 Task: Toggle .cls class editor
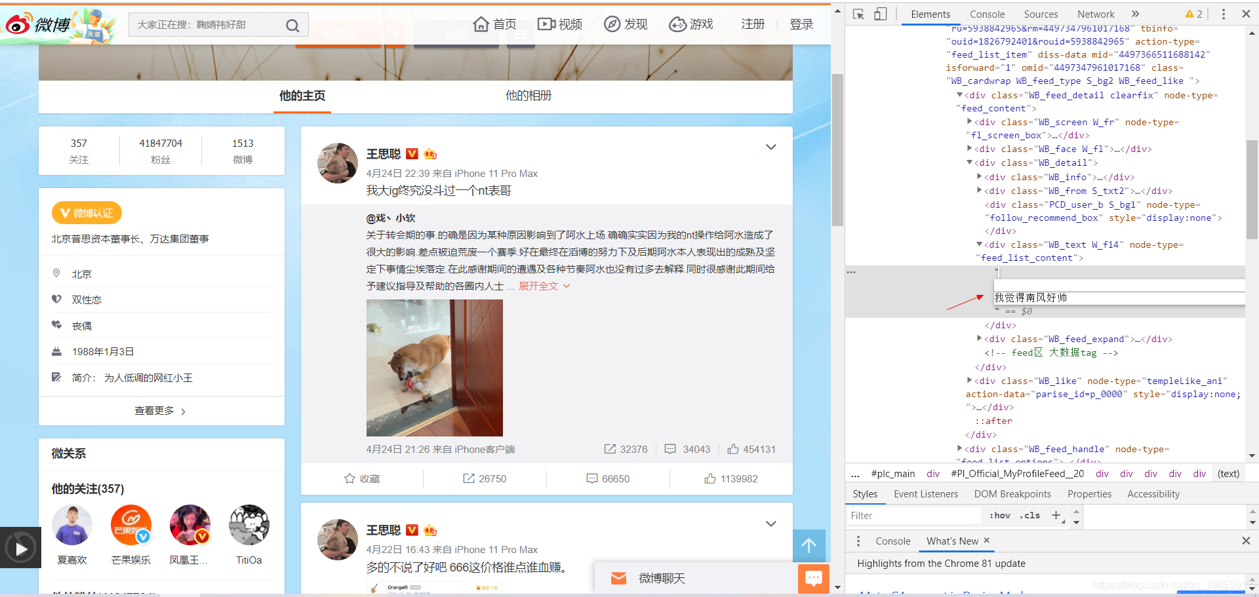pos(1030,516)
